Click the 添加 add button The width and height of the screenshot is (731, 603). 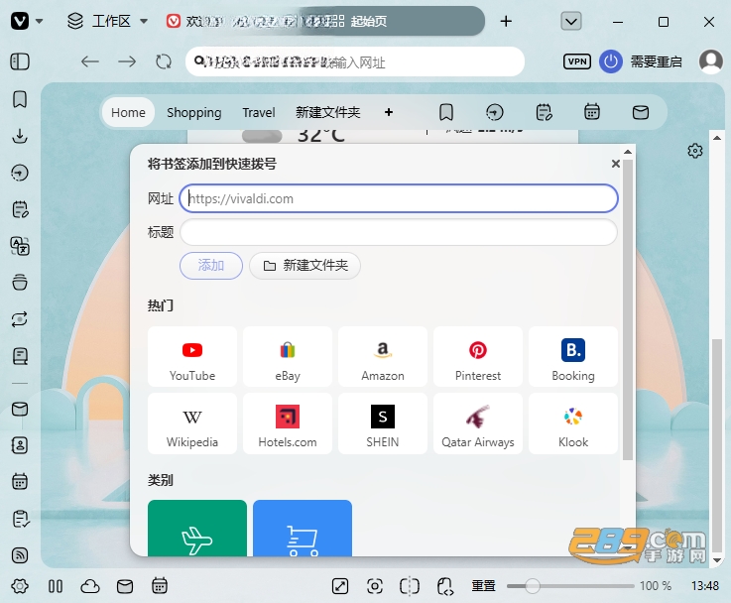point(211,266)
